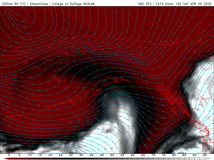214x160 pixels.
Task: Click the colorbar label "25"
Action: coord(61,155)
